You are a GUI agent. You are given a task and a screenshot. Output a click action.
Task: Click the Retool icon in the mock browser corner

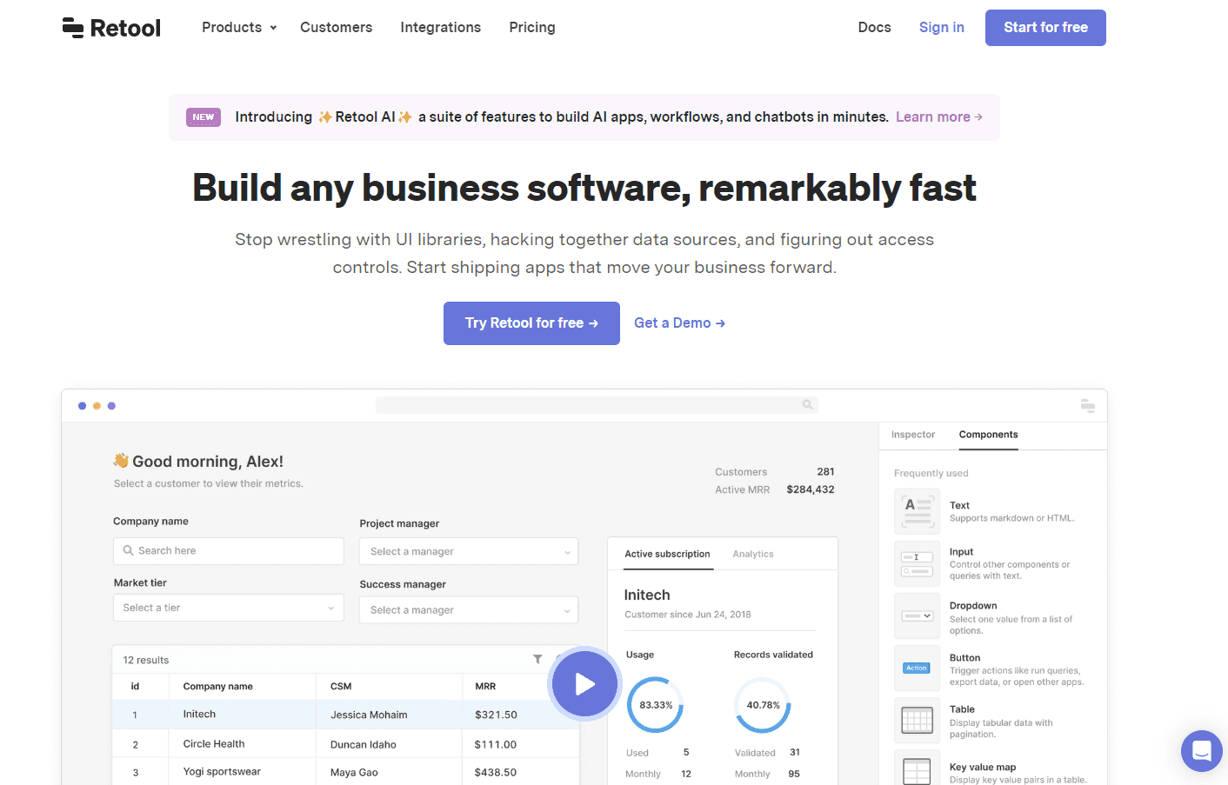tap(1087, 405)
